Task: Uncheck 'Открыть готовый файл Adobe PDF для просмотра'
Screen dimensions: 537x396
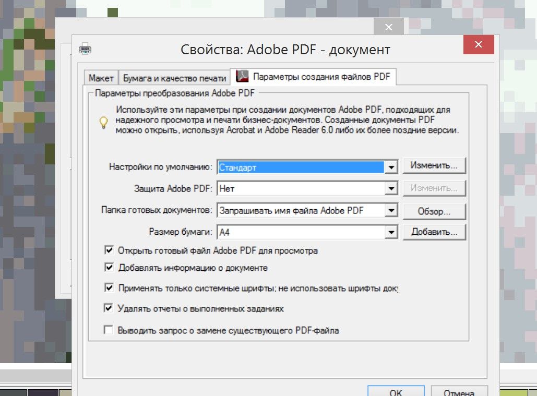Action: (x=109, y=250)
